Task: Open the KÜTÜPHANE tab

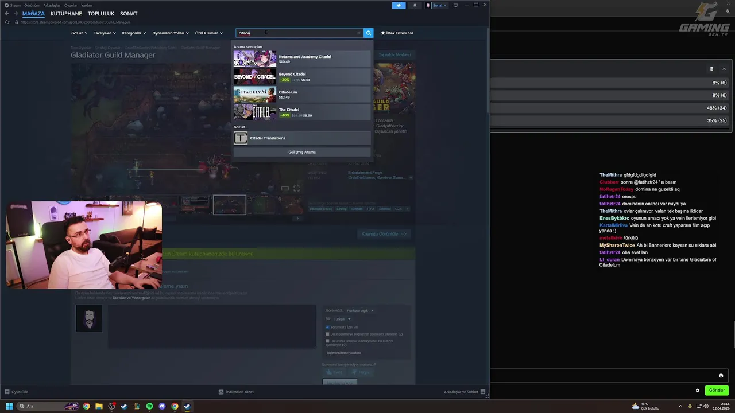Action: point(66,13)
